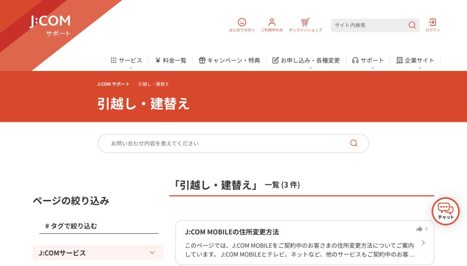The height and width of the screenshot is (266, 467).
Task: Focus the サイト内検索 search field
Action: [375, 25]
